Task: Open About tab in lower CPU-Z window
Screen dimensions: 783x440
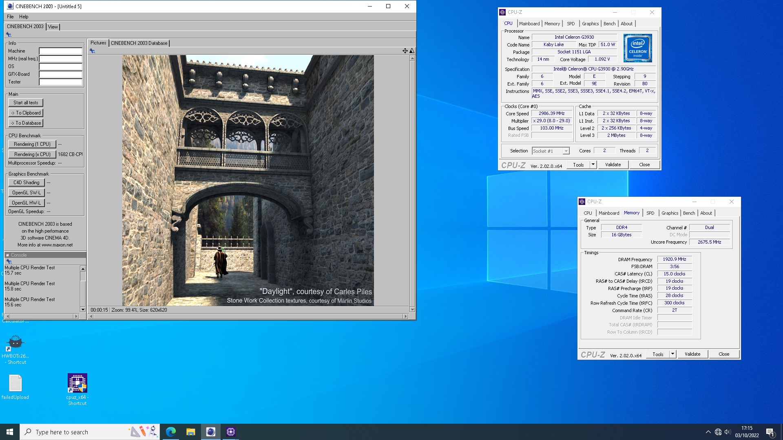Action: click(x=706, y=213)
